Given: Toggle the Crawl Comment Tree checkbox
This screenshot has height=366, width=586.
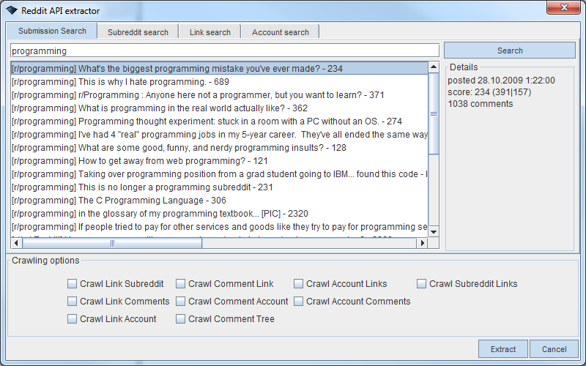Looking at the screenshot, I should click(x=180, y=319).
